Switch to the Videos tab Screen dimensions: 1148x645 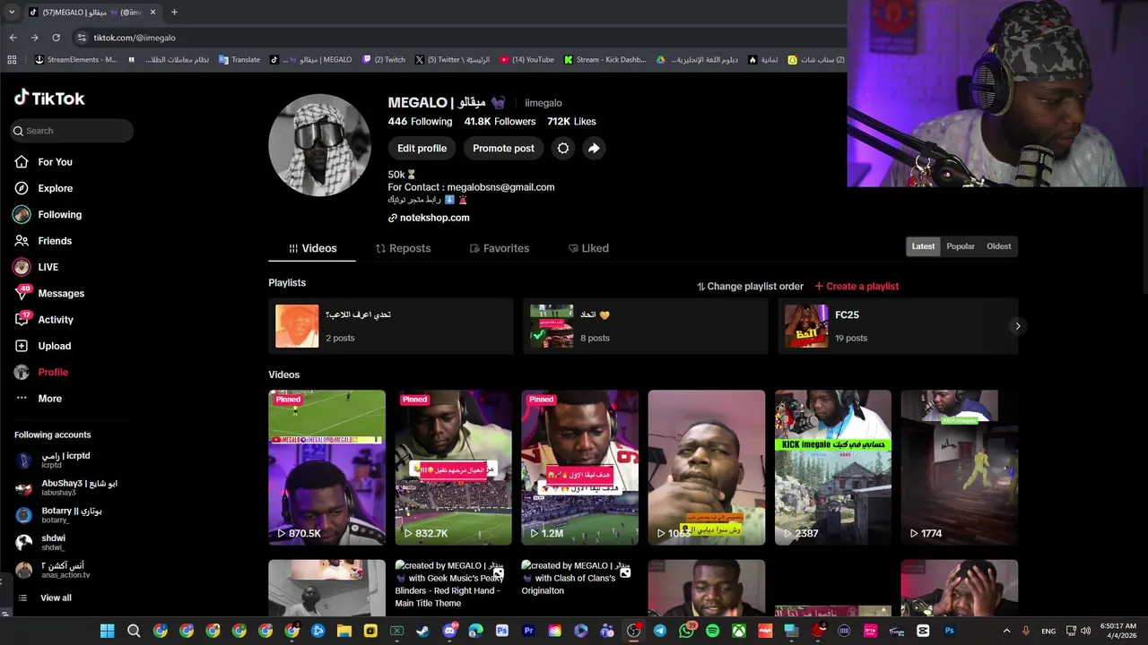tap(312, 248)
